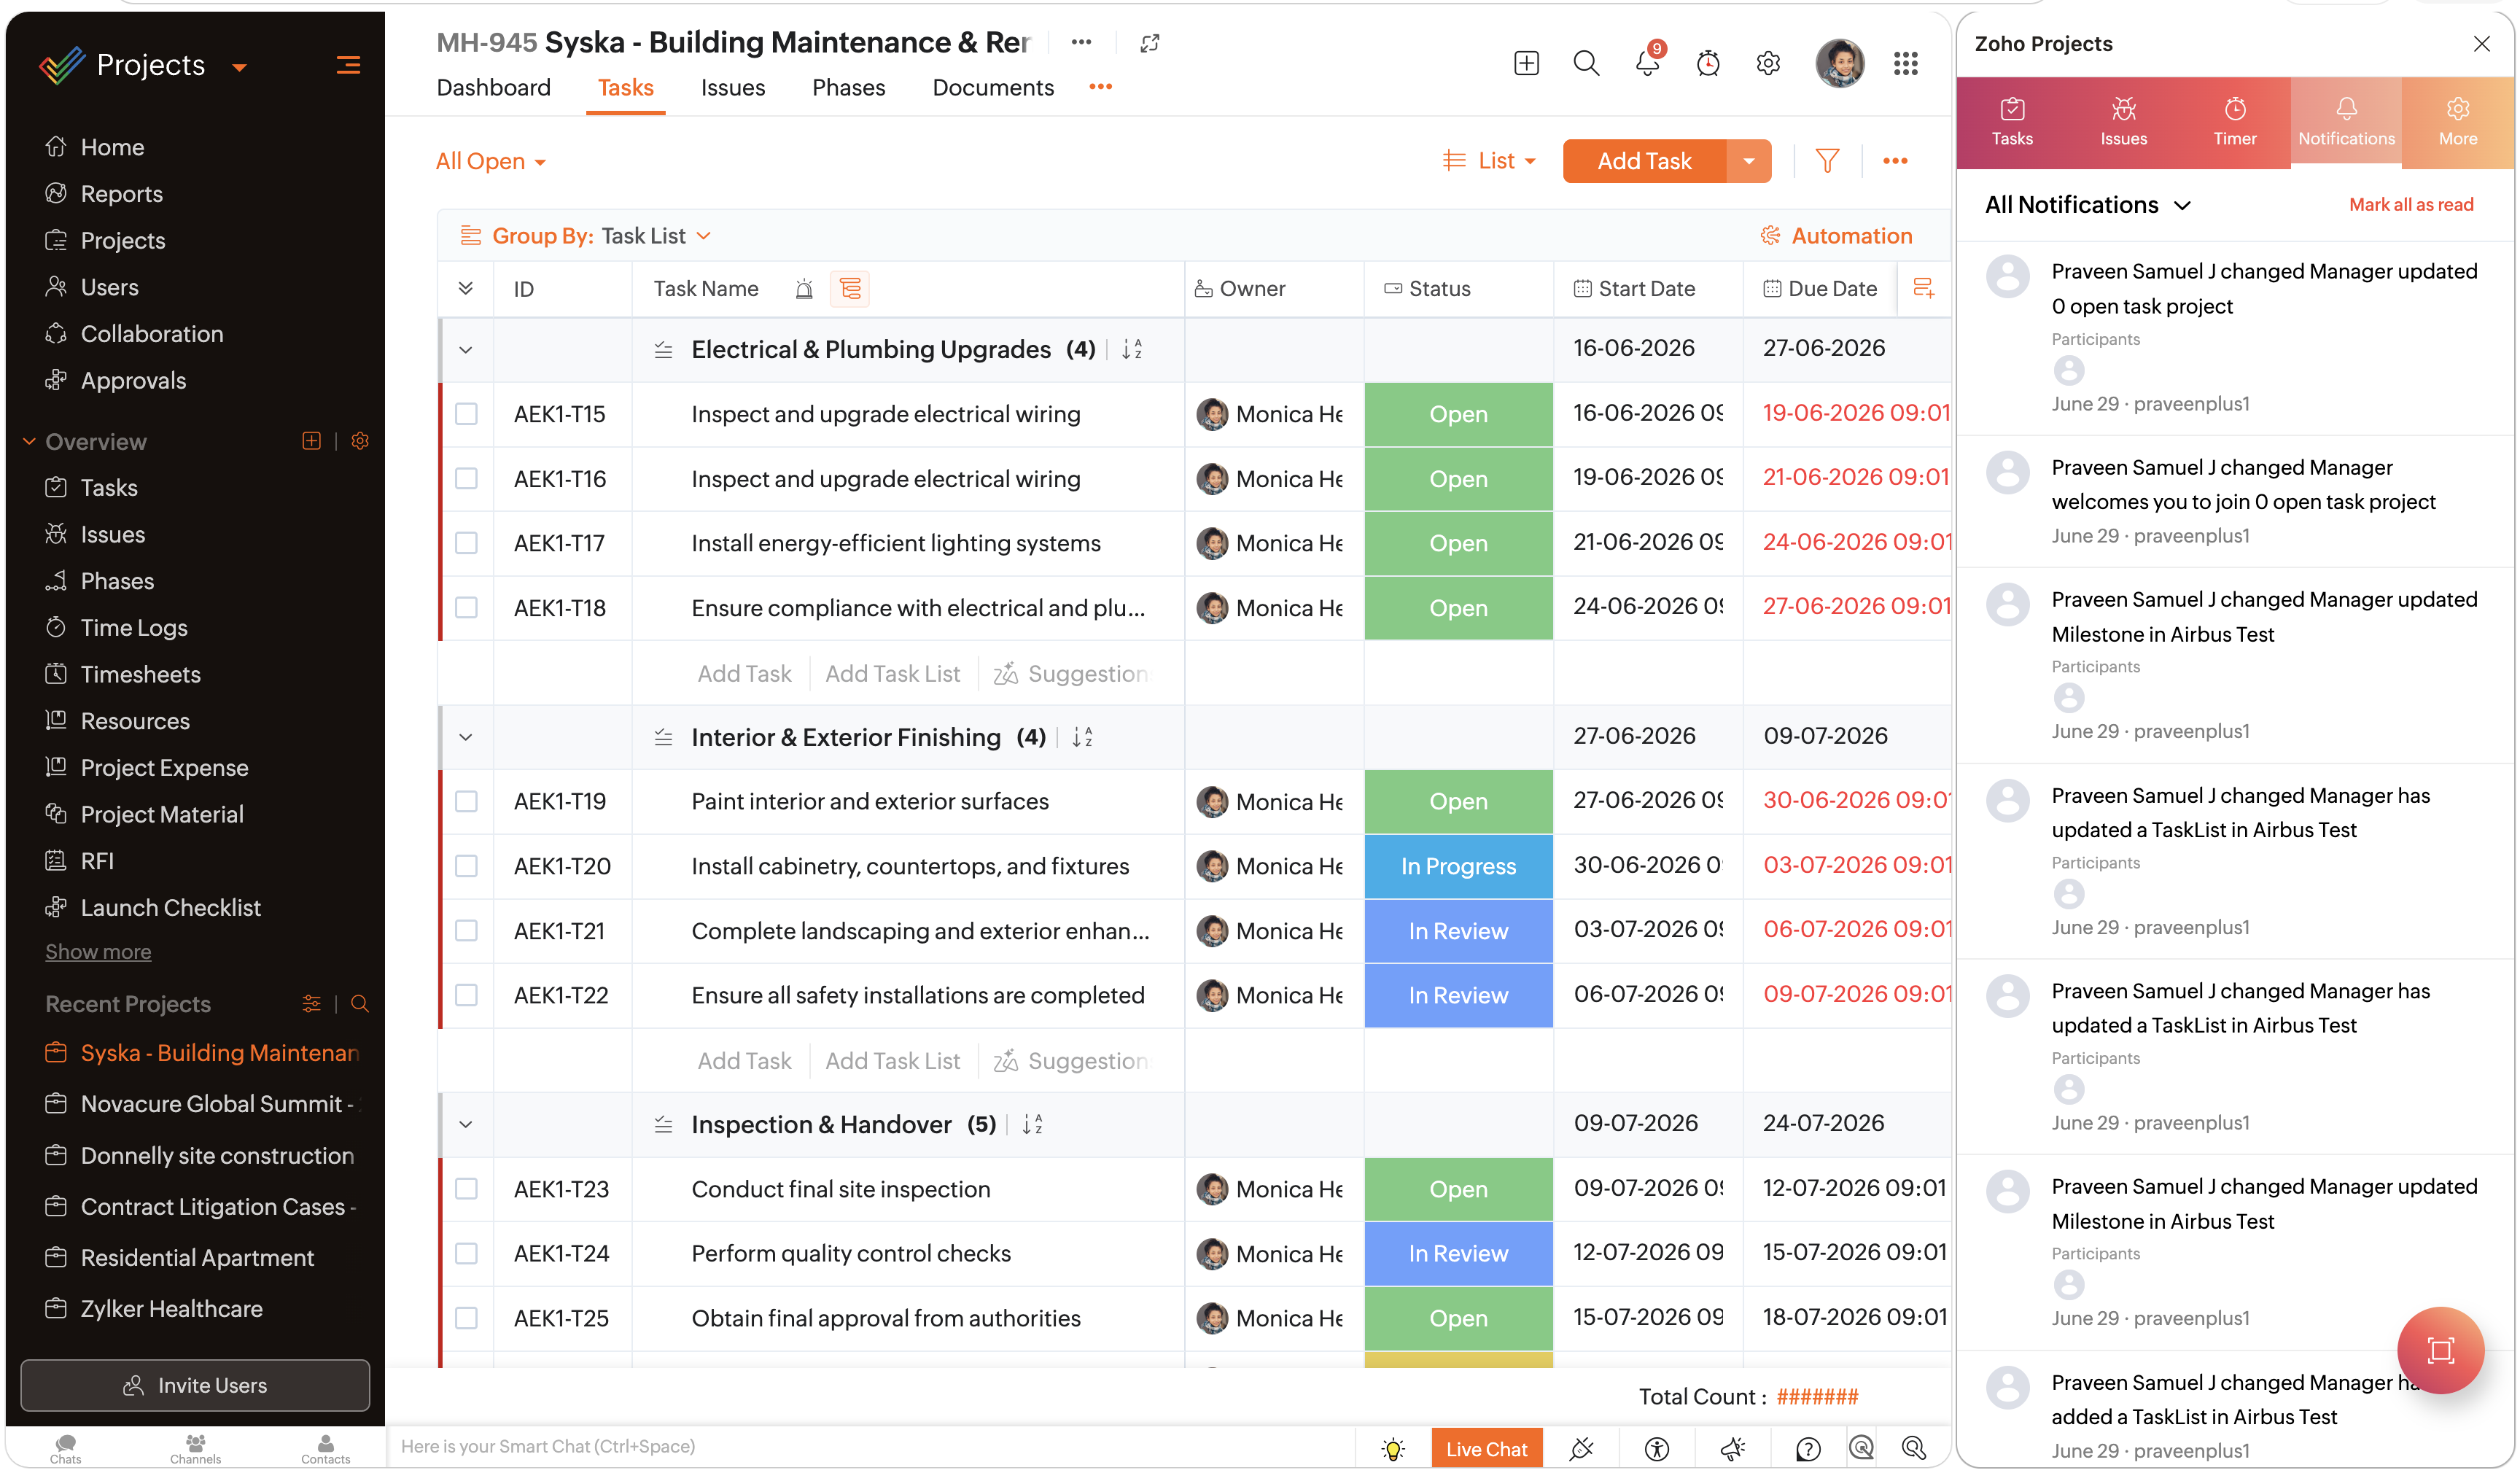The width and height of the screenshot is (2520, 1473).
Task: Click the orange Add Task button
Action: 1645,161
